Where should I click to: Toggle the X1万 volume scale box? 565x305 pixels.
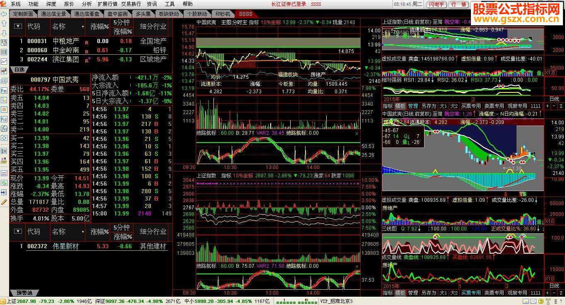point(550,73)
